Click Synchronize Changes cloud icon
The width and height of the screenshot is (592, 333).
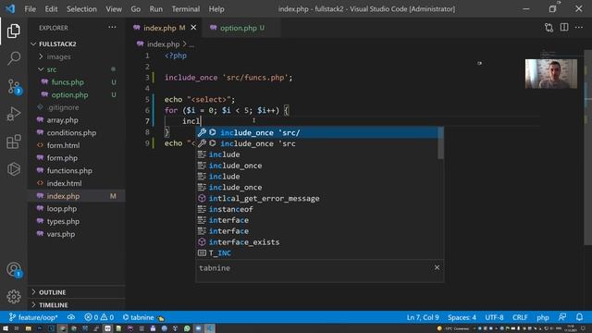click(x=71, y=317)
